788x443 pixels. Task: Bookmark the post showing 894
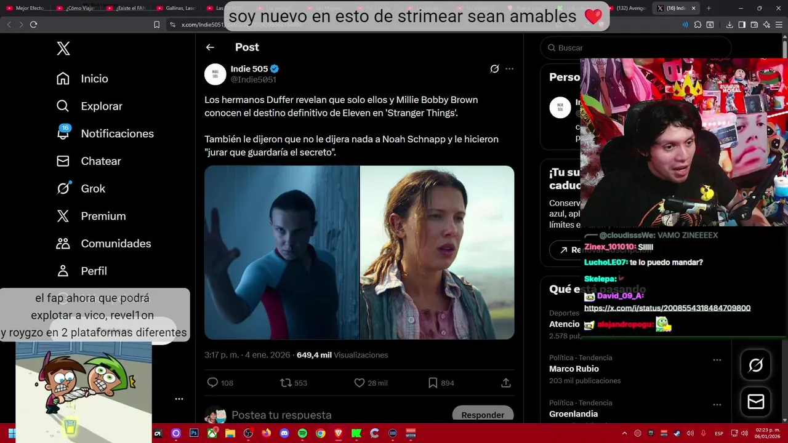coord(441,383)
